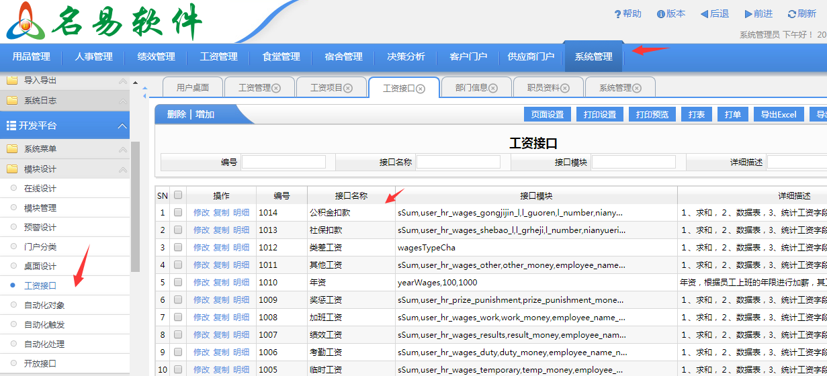Click the 打印预览 print preview button
The image size is (827, 376).
(x=652, y=114)
